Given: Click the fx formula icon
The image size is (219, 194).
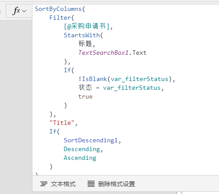Looking at the screenshot, I should tap(16, 11).
